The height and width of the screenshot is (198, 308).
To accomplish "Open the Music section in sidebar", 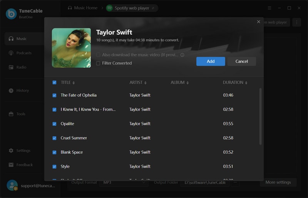I will tap(24, 39).
